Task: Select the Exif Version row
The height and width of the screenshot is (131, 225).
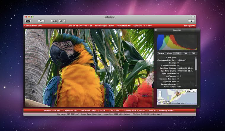Action: (176, 76)
